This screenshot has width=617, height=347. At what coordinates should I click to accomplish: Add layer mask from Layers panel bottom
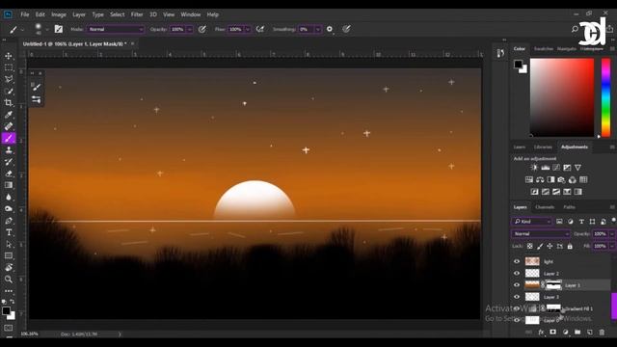point(552,333)
